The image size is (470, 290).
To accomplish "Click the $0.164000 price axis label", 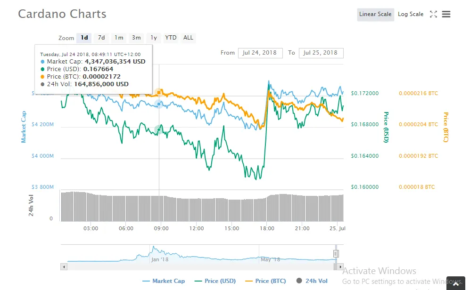I will 365,156.
